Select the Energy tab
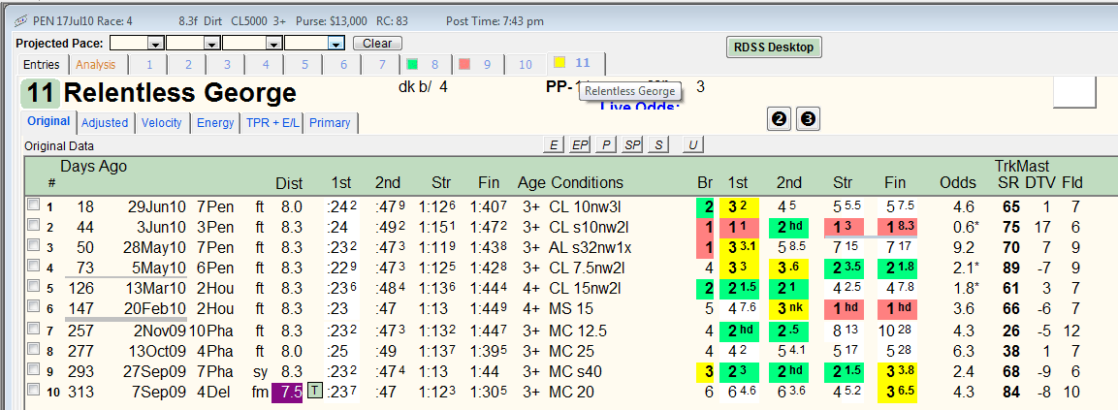1118x410 pixels. (215, 123)
